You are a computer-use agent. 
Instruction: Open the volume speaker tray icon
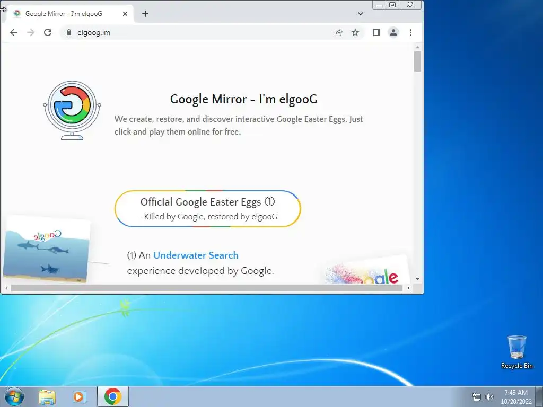(489, 397)
